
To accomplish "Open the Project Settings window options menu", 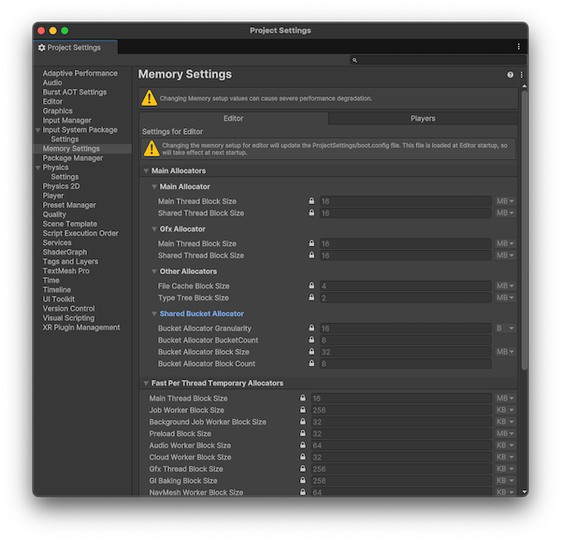I will tap(518, 47).
